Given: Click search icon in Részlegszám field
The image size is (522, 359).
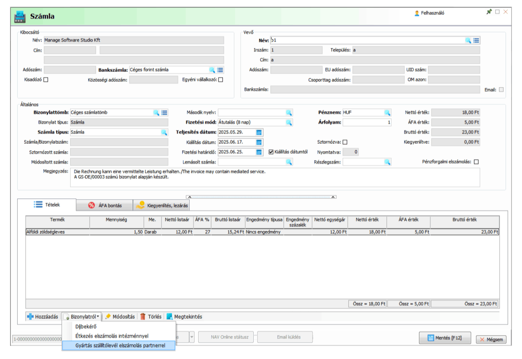Looking at the screenshot, I should [x=387, y=162].
